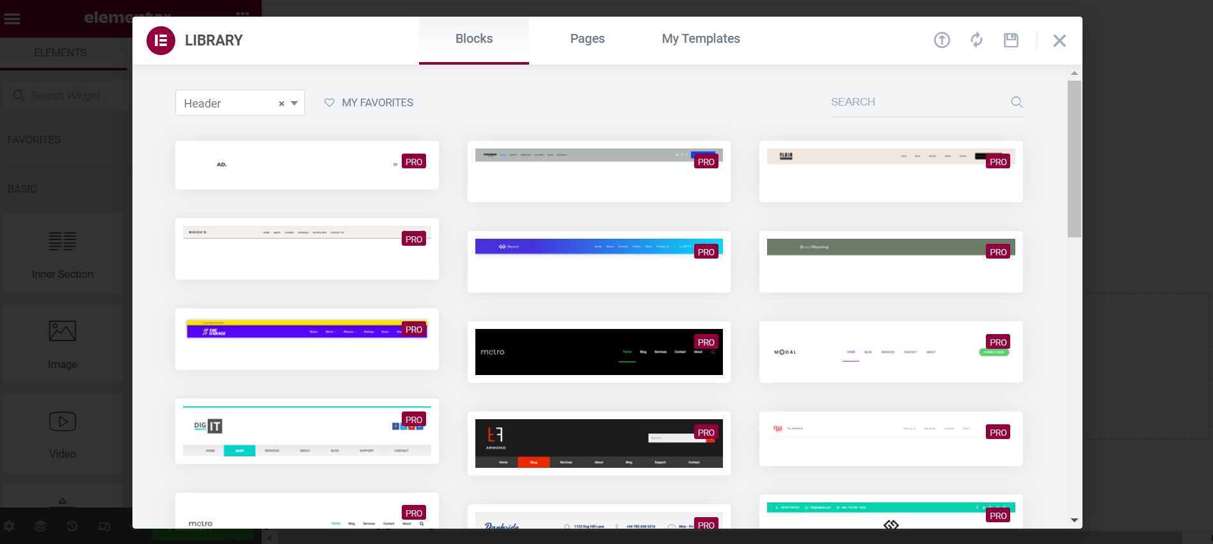This screenshot has height=544, width=1213.
Task: Click the scrollbar up arrow
Action: (x=1074, y=73)
